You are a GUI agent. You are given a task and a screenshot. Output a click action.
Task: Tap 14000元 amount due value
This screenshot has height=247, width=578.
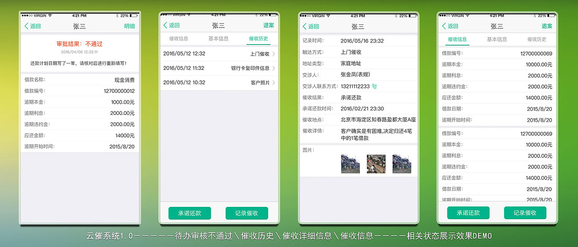coord(125,135)
